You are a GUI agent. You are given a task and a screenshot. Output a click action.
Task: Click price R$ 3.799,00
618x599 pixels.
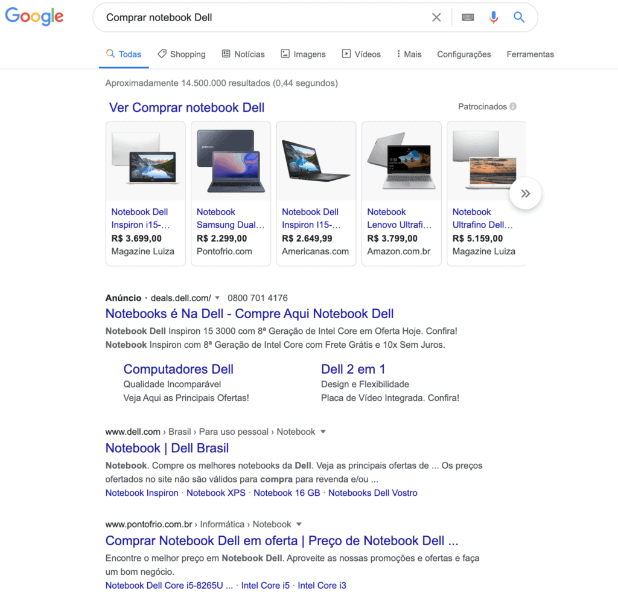click(x=392, y=239)
